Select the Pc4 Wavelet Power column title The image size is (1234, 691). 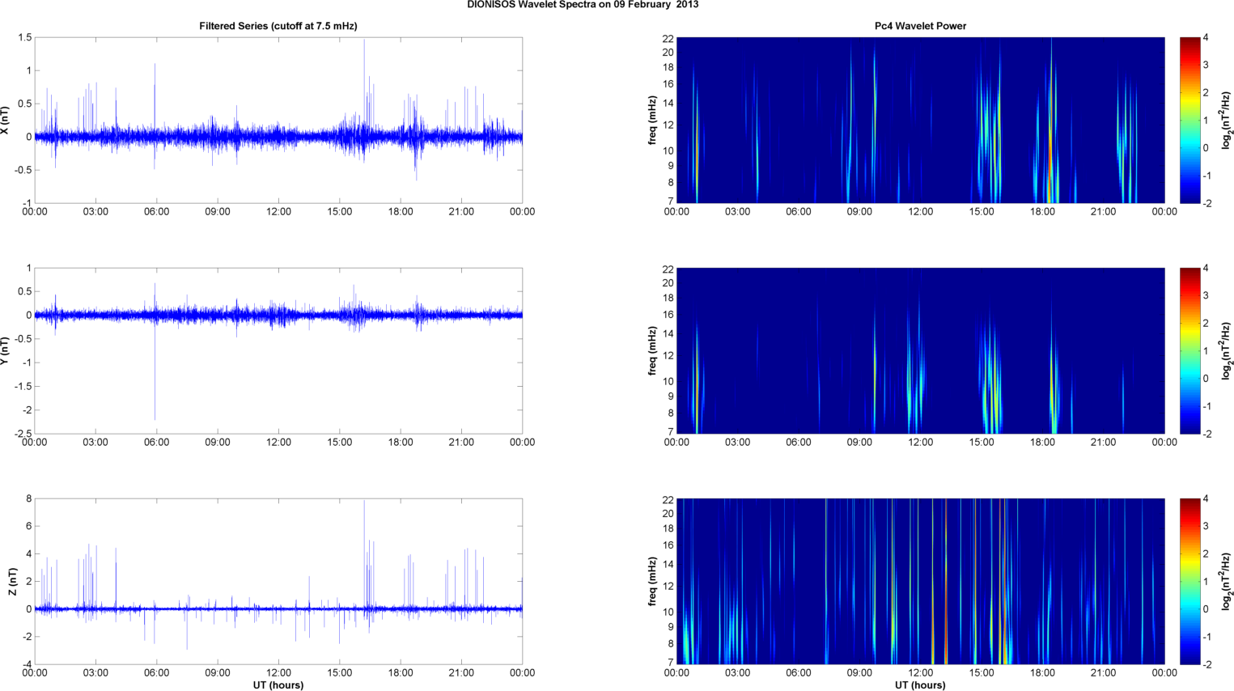pos(920,26)
